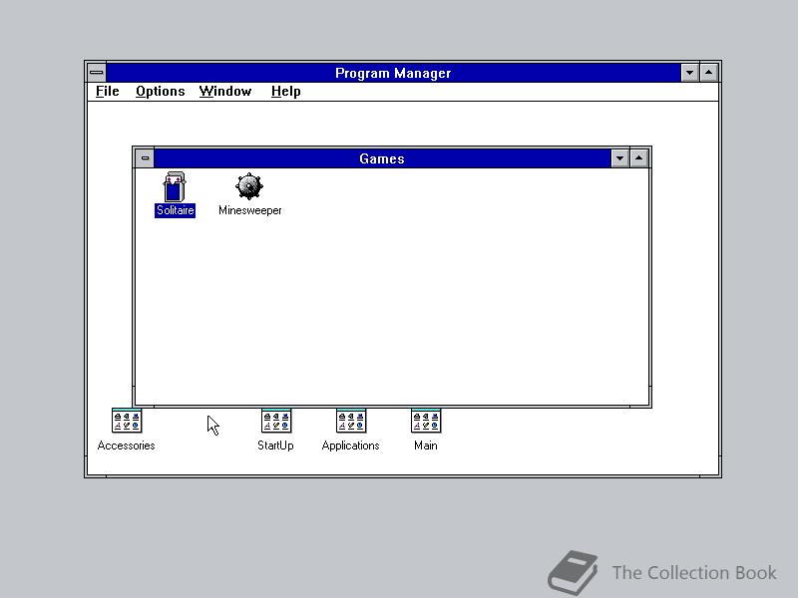Click the Applications group icon
This screenshot has height=598, width=798.
(351, 421)
